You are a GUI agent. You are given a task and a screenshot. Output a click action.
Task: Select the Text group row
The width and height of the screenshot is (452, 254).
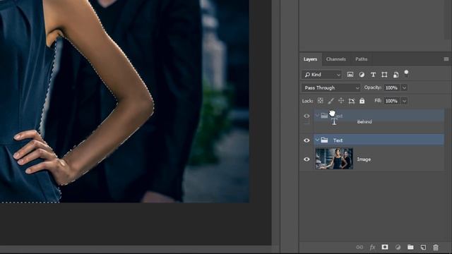[379, 140]
